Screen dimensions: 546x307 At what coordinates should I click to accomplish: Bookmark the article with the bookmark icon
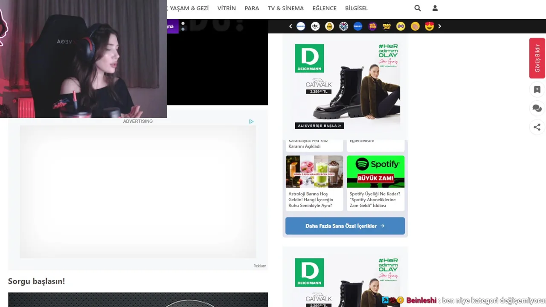click(x=537, y=90)
